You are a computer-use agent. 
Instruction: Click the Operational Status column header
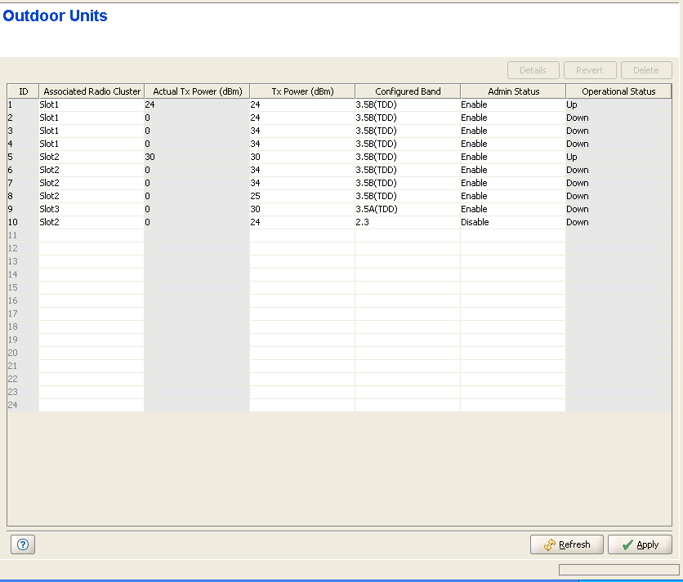[x=618, y=91]
